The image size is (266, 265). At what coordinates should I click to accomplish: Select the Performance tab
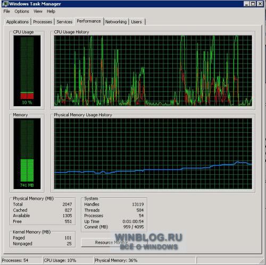tap(89, 21)
